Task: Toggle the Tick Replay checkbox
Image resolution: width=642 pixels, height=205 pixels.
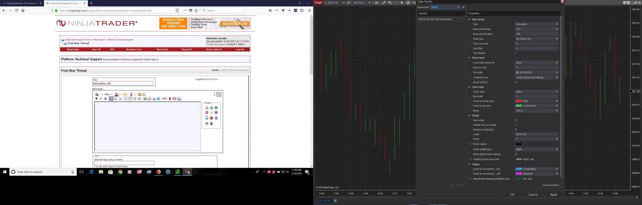Action: click(516, 53)
